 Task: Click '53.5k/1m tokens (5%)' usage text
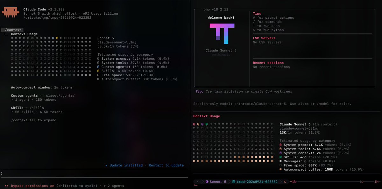pos(118,46)
